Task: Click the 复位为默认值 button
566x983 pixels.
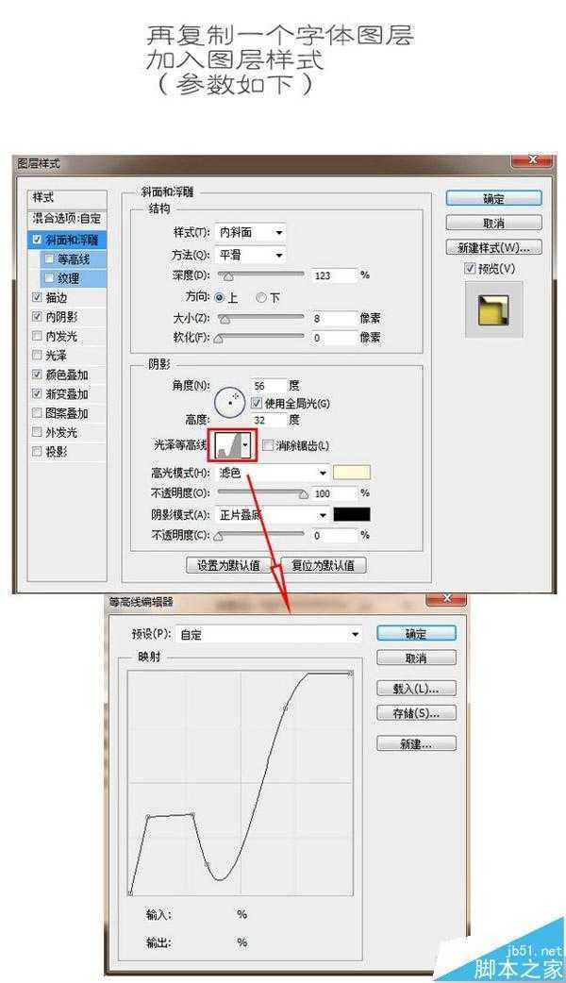Action: [x=324, y=565]
